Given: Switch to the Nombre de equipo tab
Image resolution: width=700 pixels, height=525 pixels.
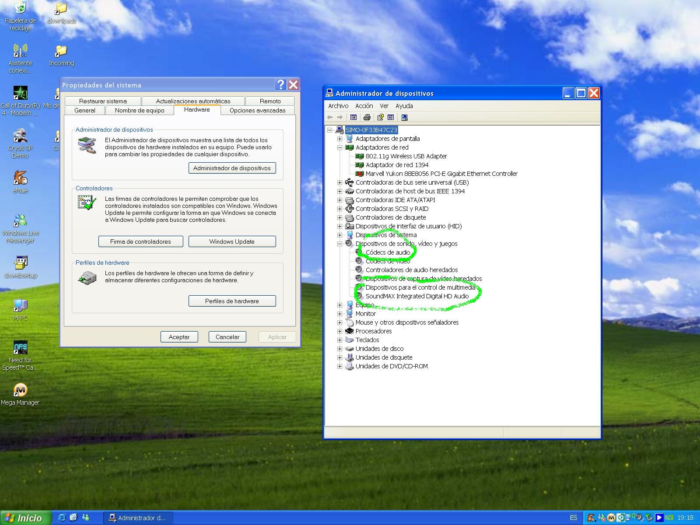Looking at the screenshot, I should [x=140, y=110].
